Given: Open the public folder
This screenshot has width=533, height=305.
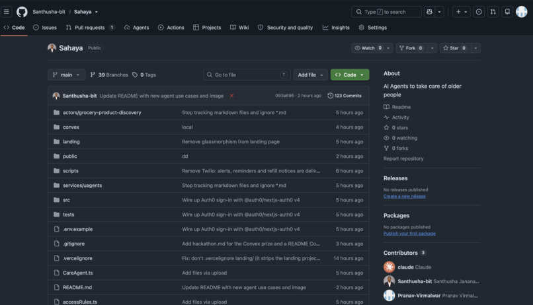Looking at the screenshot, I should click(x=69, y=156).
